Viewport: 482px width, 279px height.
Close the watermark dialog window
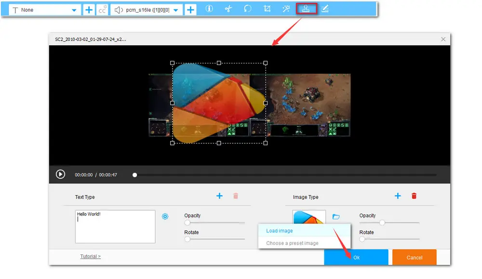[443, 39]
